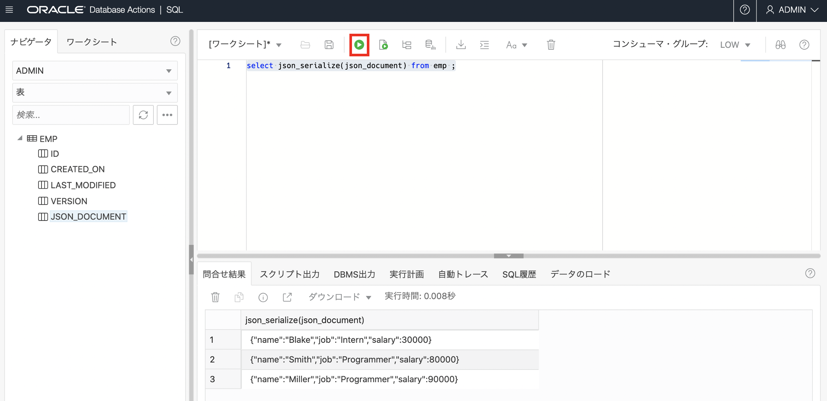Click the editor download icon
This screenshot has width=827, height=401.
click(x=461, y=45)
